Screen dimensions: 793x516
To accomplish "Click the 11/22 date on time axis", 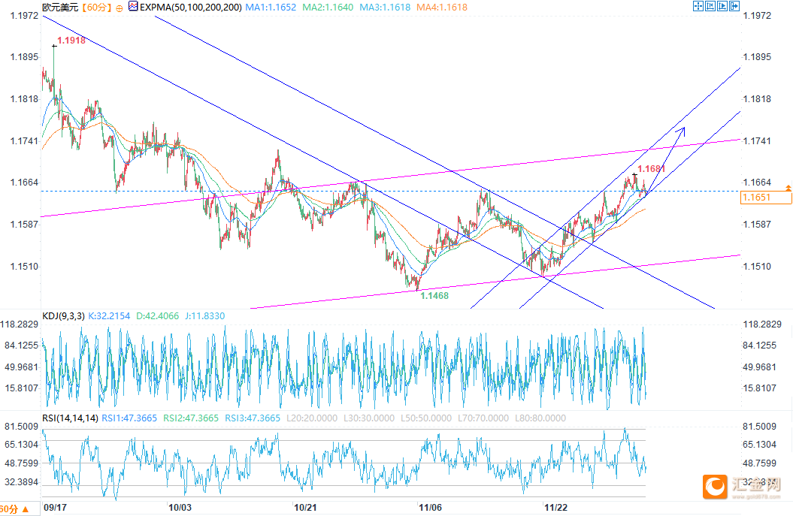I will click(x=555, y=508).
